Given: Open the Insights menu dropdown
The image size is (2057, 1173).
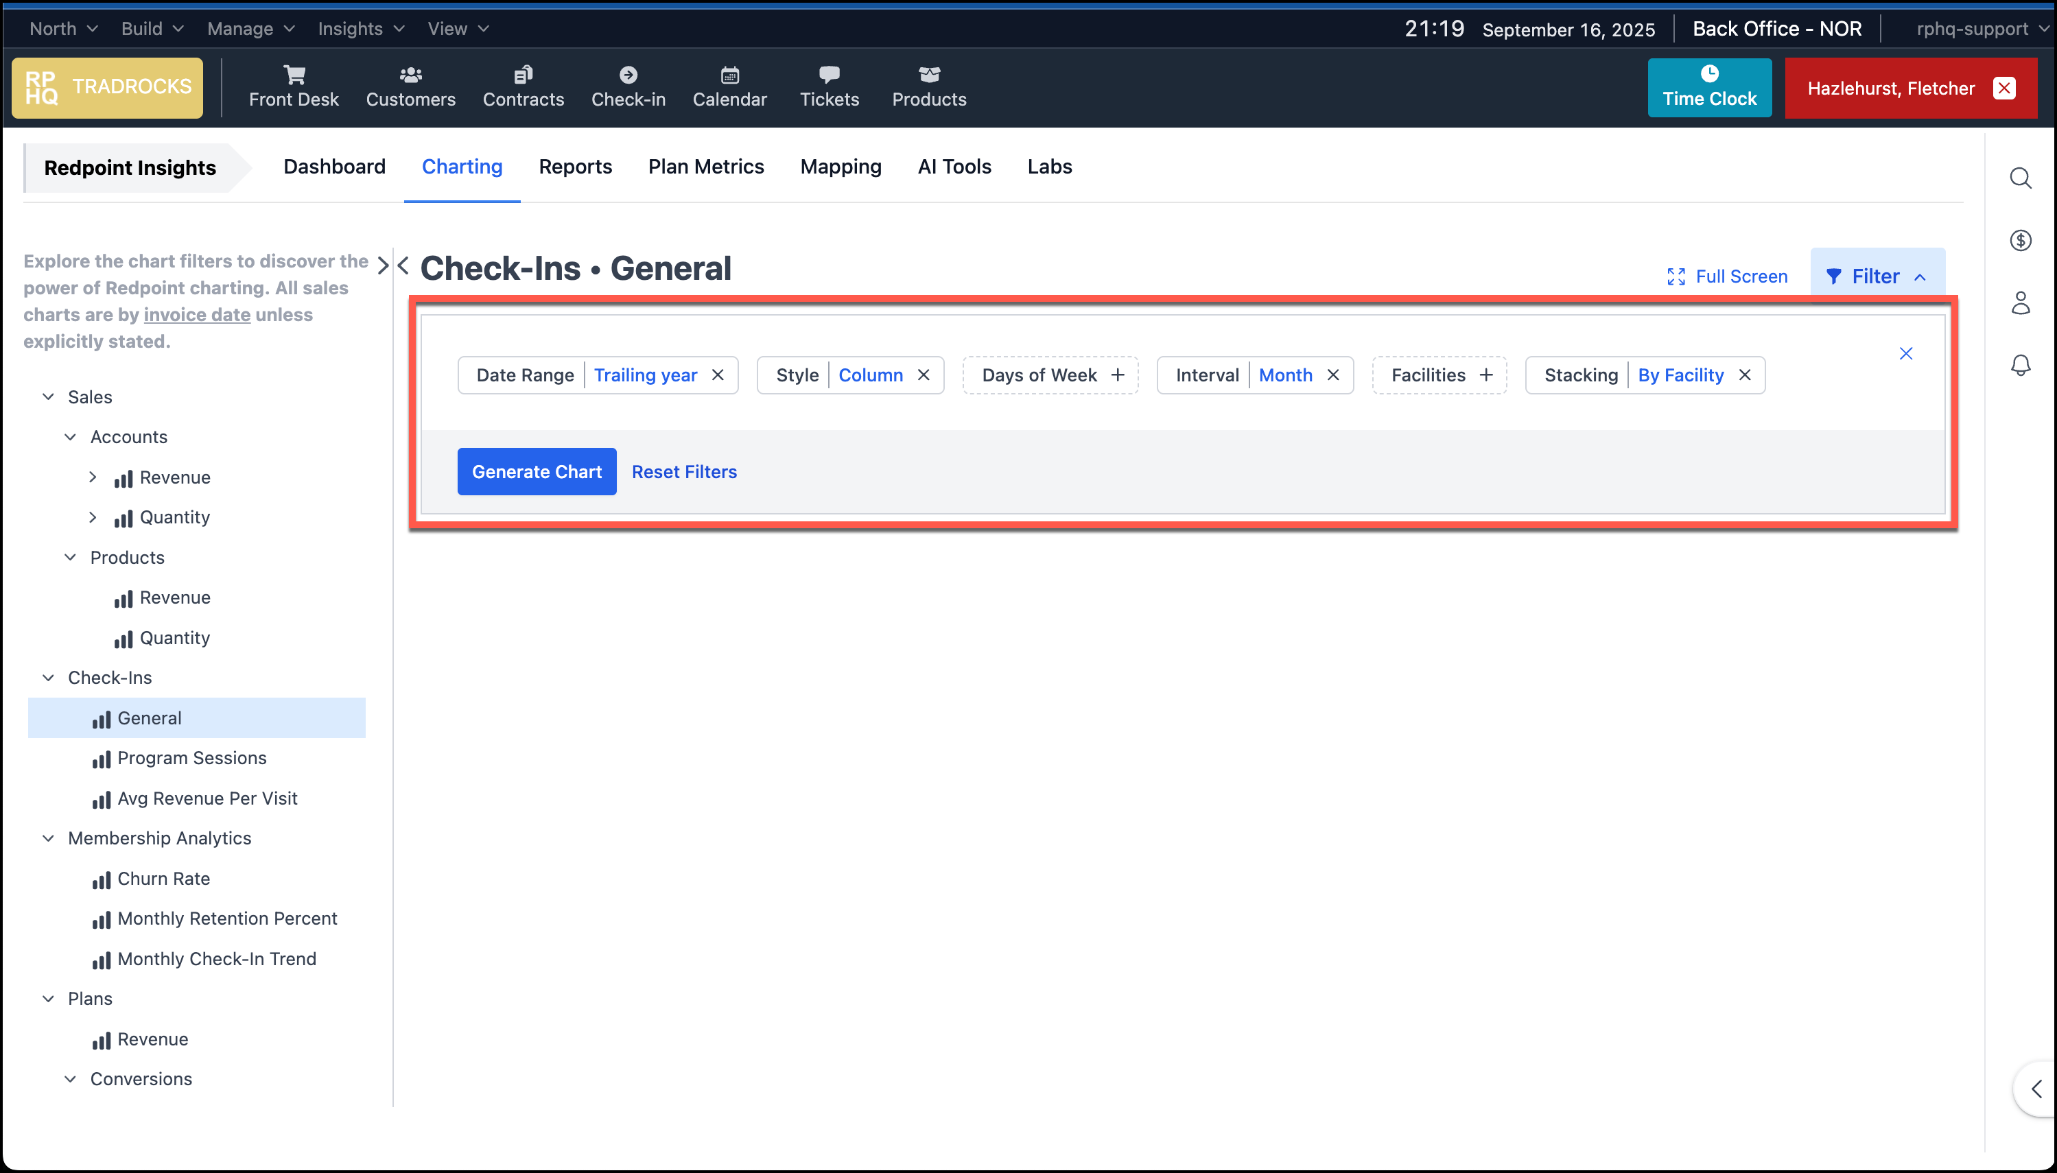Looking at the screenshot, I should (x=360, y=29).
